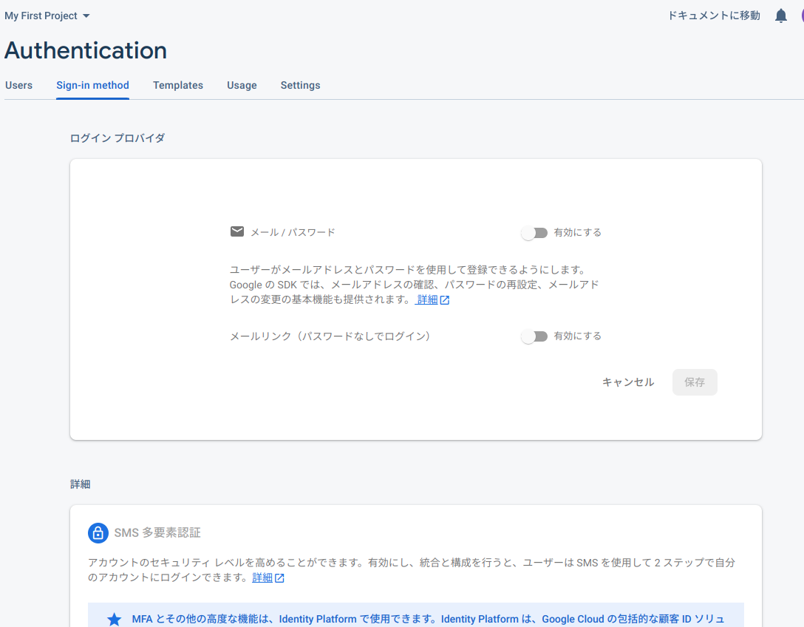Click the メールリンク（パスワードなしでログイン） label
The image size is (804, 627).
pyautogui.click(x=330, y=336)
